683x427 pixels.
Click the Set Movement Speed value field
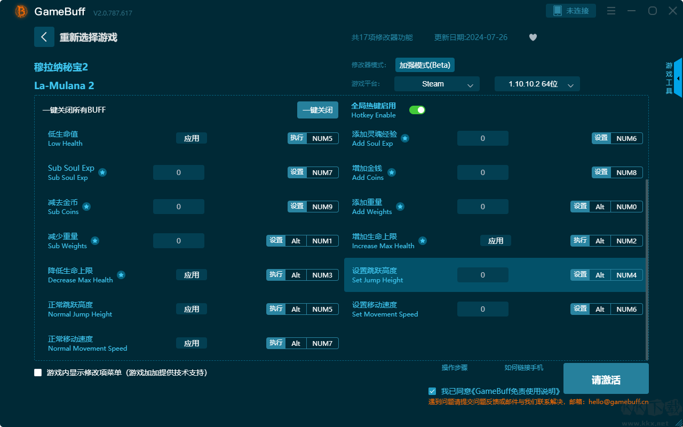[x=483, y=309]
